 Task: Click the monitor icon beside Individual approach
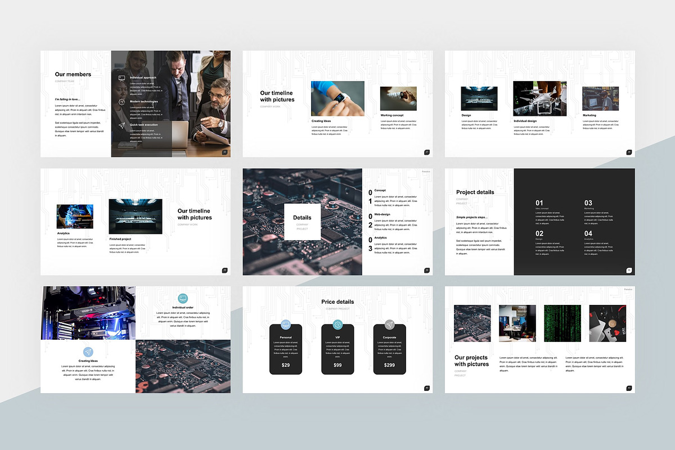coord(121,78)
